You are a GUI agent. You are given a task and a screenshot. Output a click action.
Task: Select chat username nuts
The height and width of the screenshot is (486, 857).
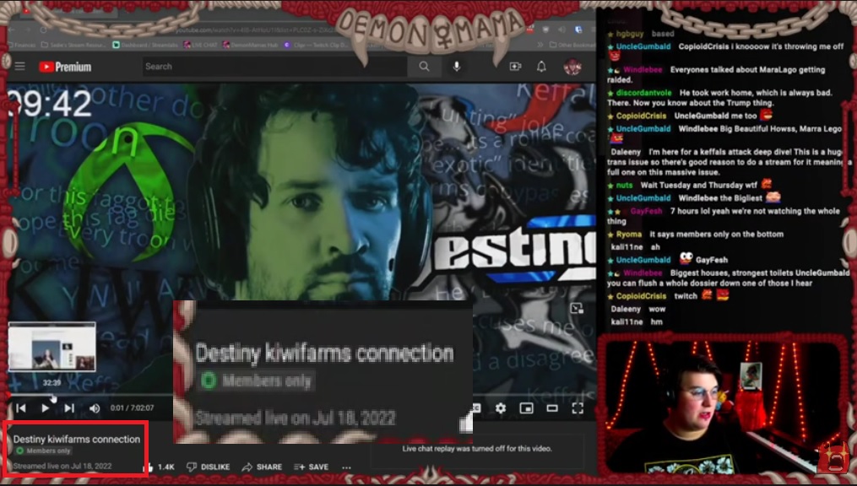pos(624,186)
